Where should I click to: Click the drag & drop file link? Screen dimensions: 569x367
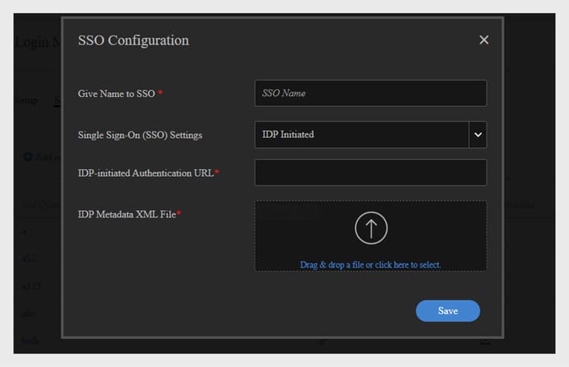click(370, 265)
